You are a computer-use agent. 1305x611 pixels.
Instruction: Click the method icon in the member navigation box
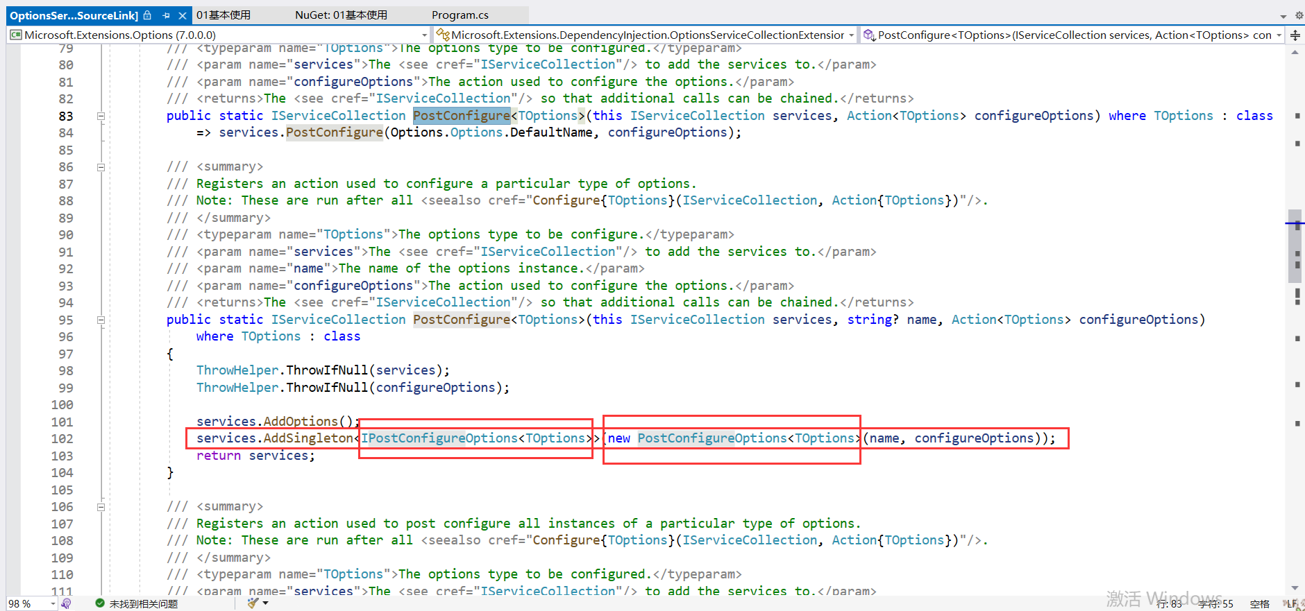coord(869,35)
